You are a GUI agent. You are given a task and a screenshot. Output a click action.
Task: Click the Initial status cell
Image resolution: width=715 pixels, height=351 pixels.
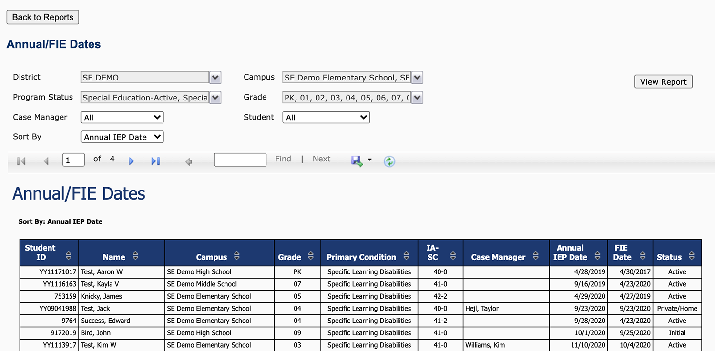coord(677,333)
